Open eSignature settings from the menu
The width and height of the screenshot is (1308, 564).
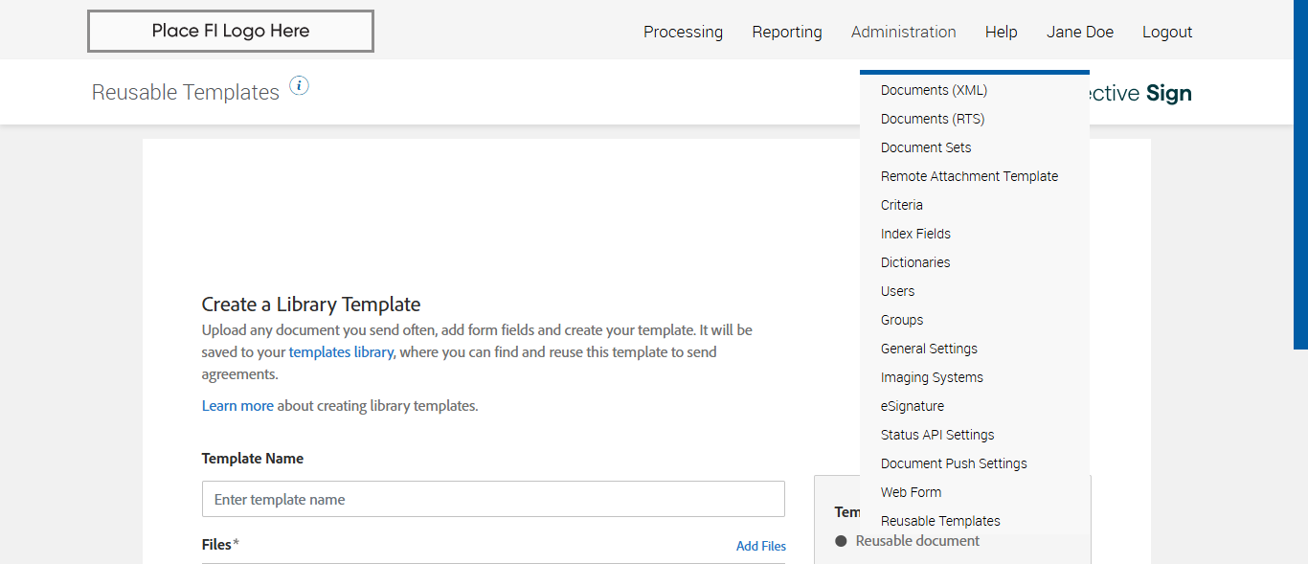[x=912, y=406]
